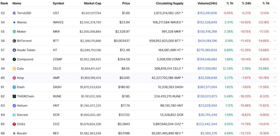
Task: Open the more options menu for Celo
Action: pos(275,69)
